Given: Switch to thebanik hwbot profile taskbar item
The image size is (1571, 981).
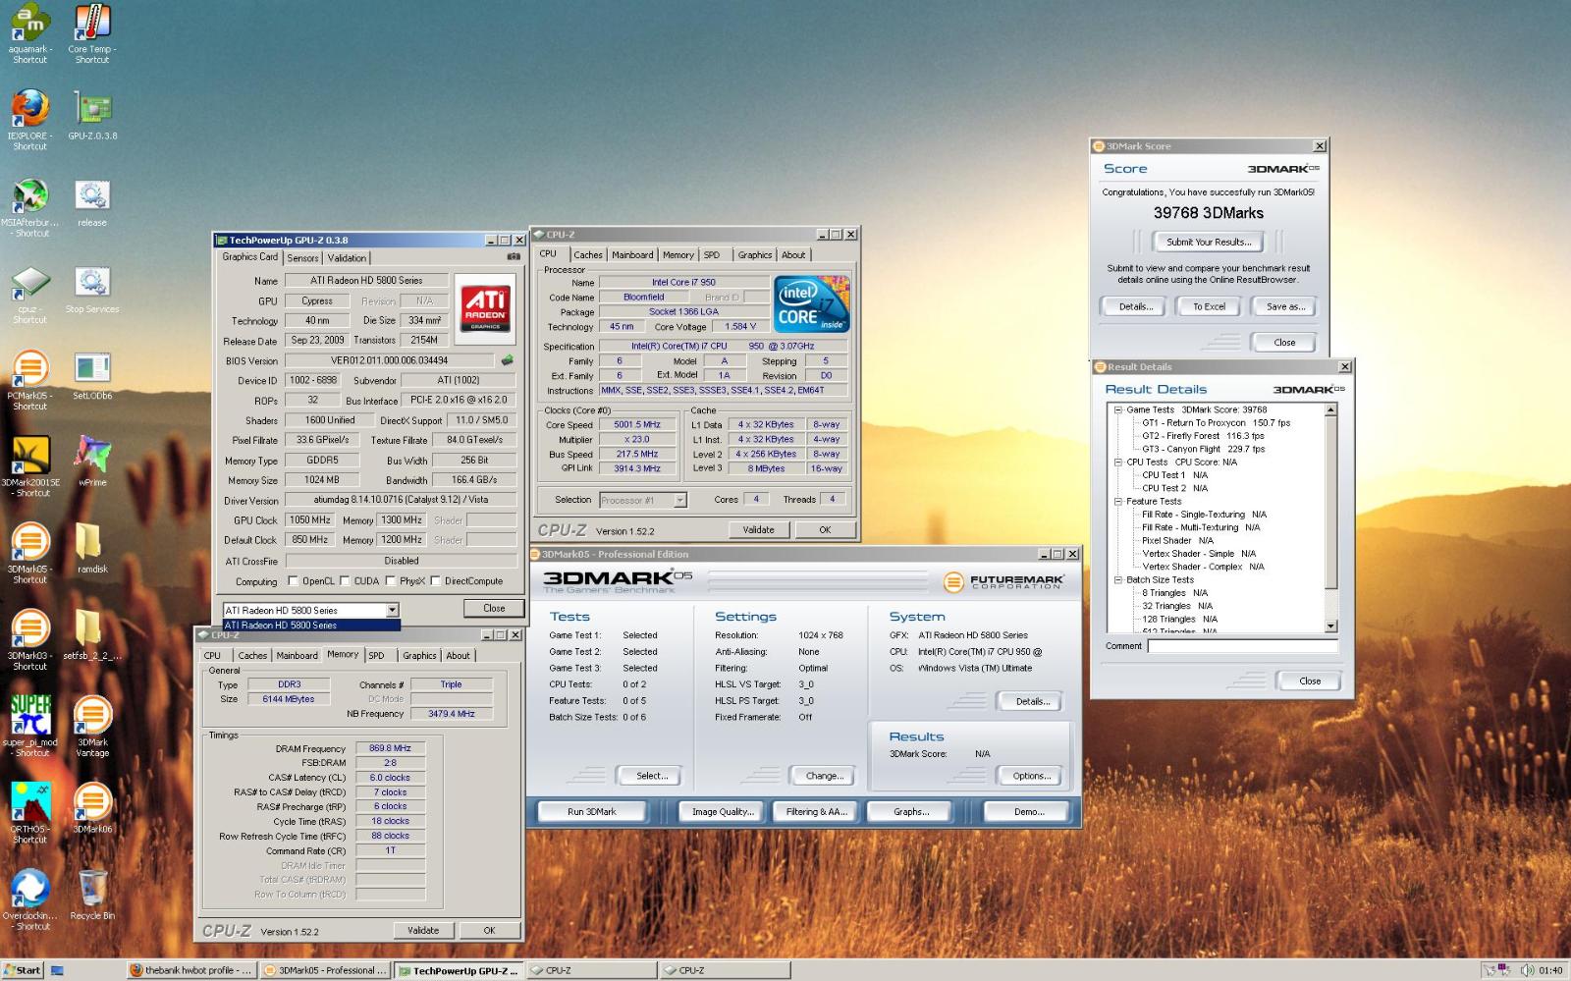Looking at the screenshot, I should (192, 970).
